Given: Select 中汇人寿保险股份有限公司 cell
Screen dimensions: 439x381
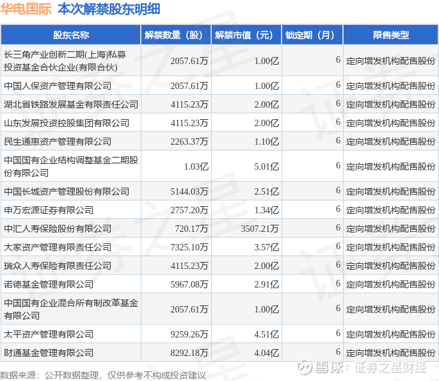Looking at the screenshot, I should 71,229.
